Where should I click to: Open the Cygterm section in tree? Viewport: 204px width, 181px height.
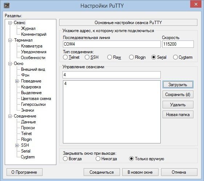point(28,157)
